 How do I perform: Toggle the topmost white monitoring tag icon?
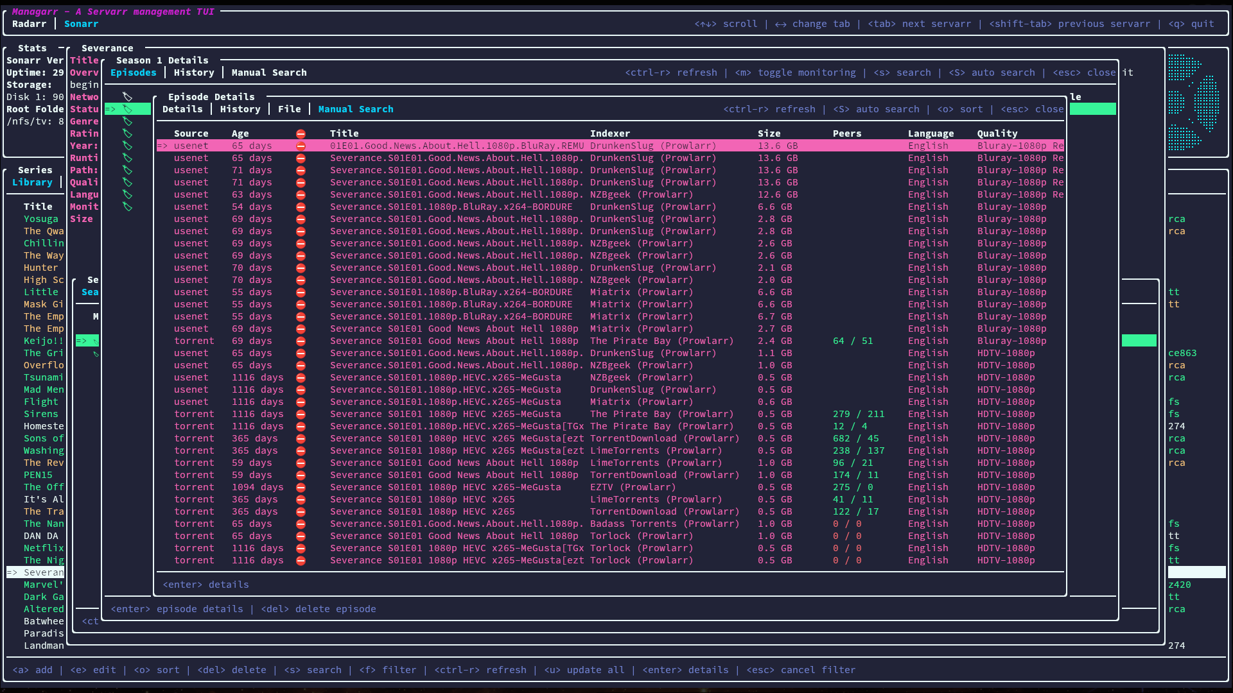128,97
